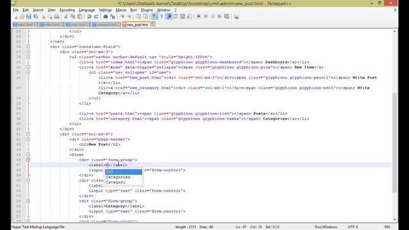The height and width of the screenshot is (230, 409).
Task: Choose CMS from autocomplete list
Action: point(123,172)
